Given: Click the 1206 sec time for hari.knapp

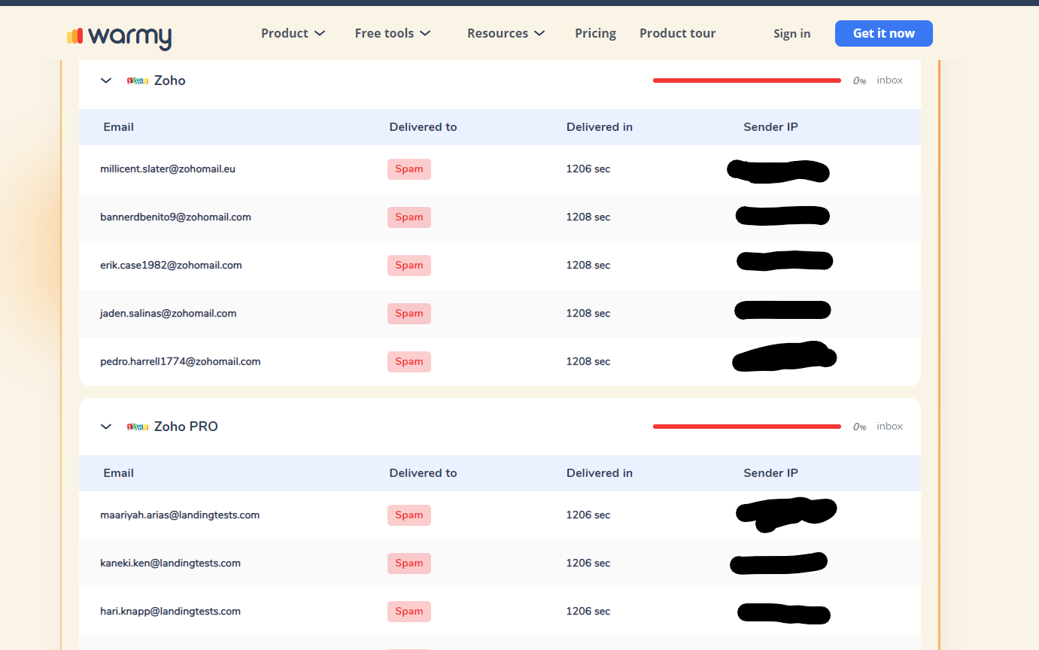Looking at the screenshot, I should 588,612.
